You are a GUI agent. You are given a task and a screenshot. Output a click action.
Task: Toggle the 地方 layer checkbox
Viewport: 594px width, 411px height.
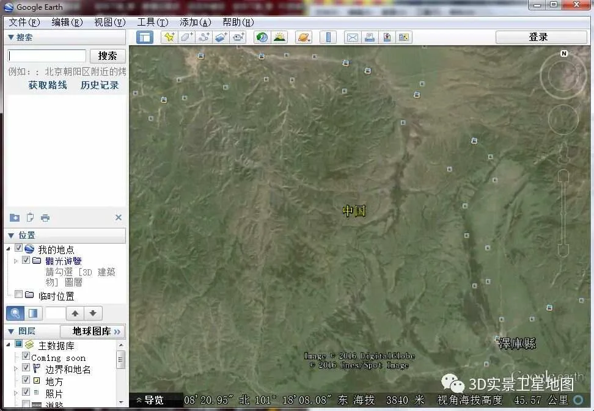(x=26, y=380)
